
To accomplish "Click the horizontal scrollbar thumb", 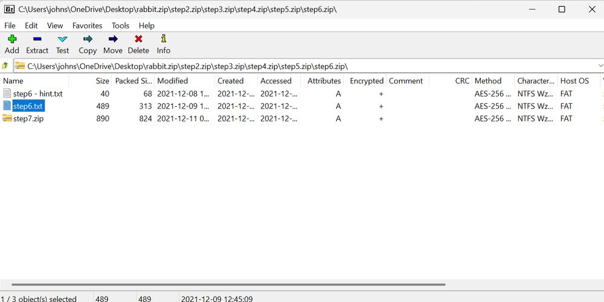I will (228, 284).
